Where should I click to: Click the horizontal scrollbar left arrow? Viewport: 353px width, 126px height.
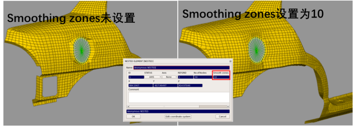[x=128, y=106]
